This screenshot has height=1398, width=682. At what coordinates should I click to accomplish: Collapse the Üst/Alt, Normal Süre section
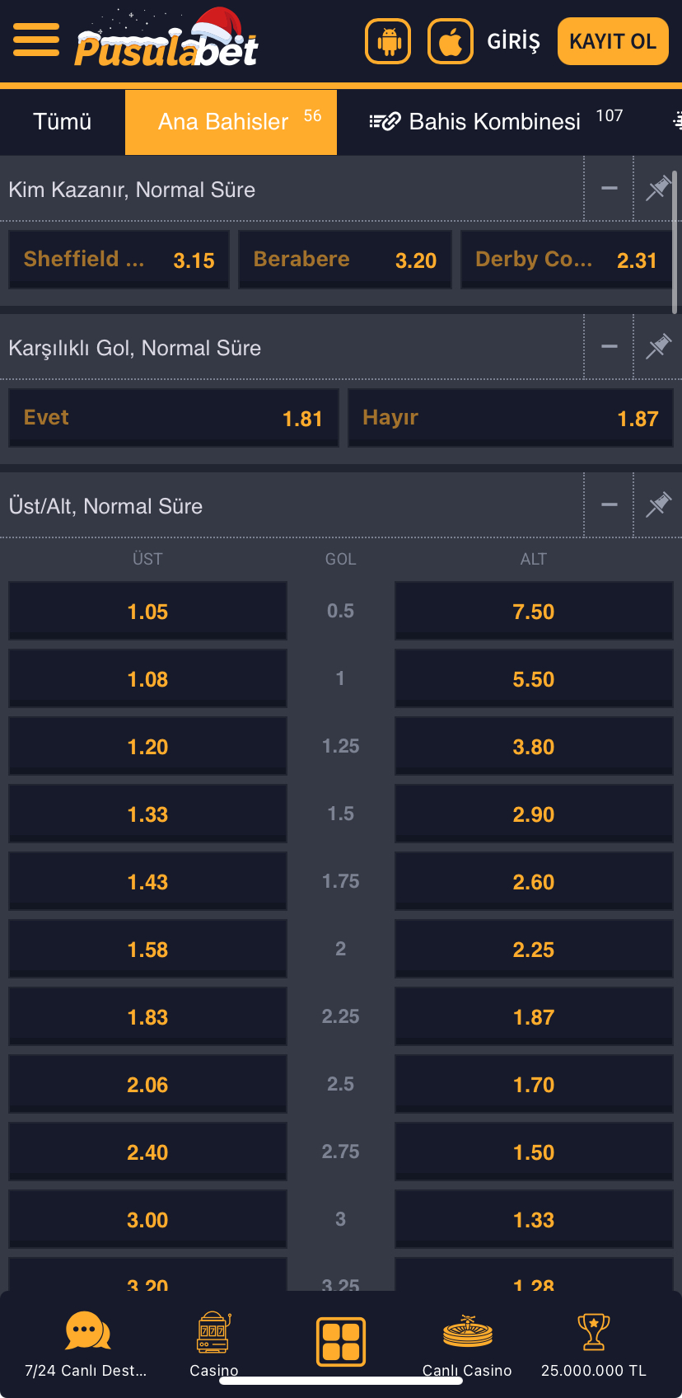(610, 505)
